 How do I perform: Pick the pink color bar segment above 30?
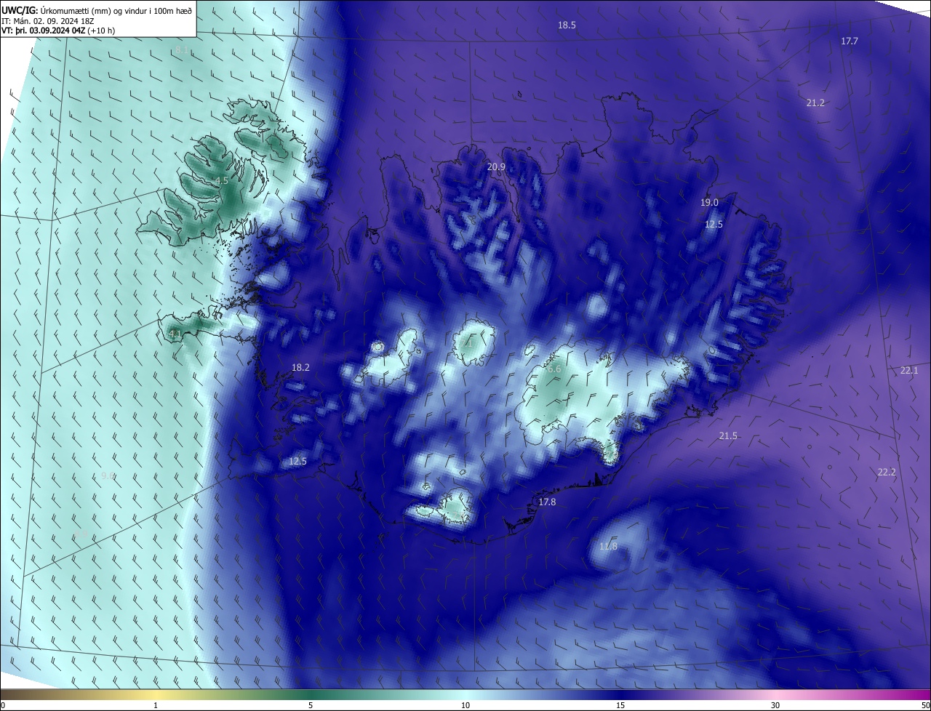[x=775, y=694]
